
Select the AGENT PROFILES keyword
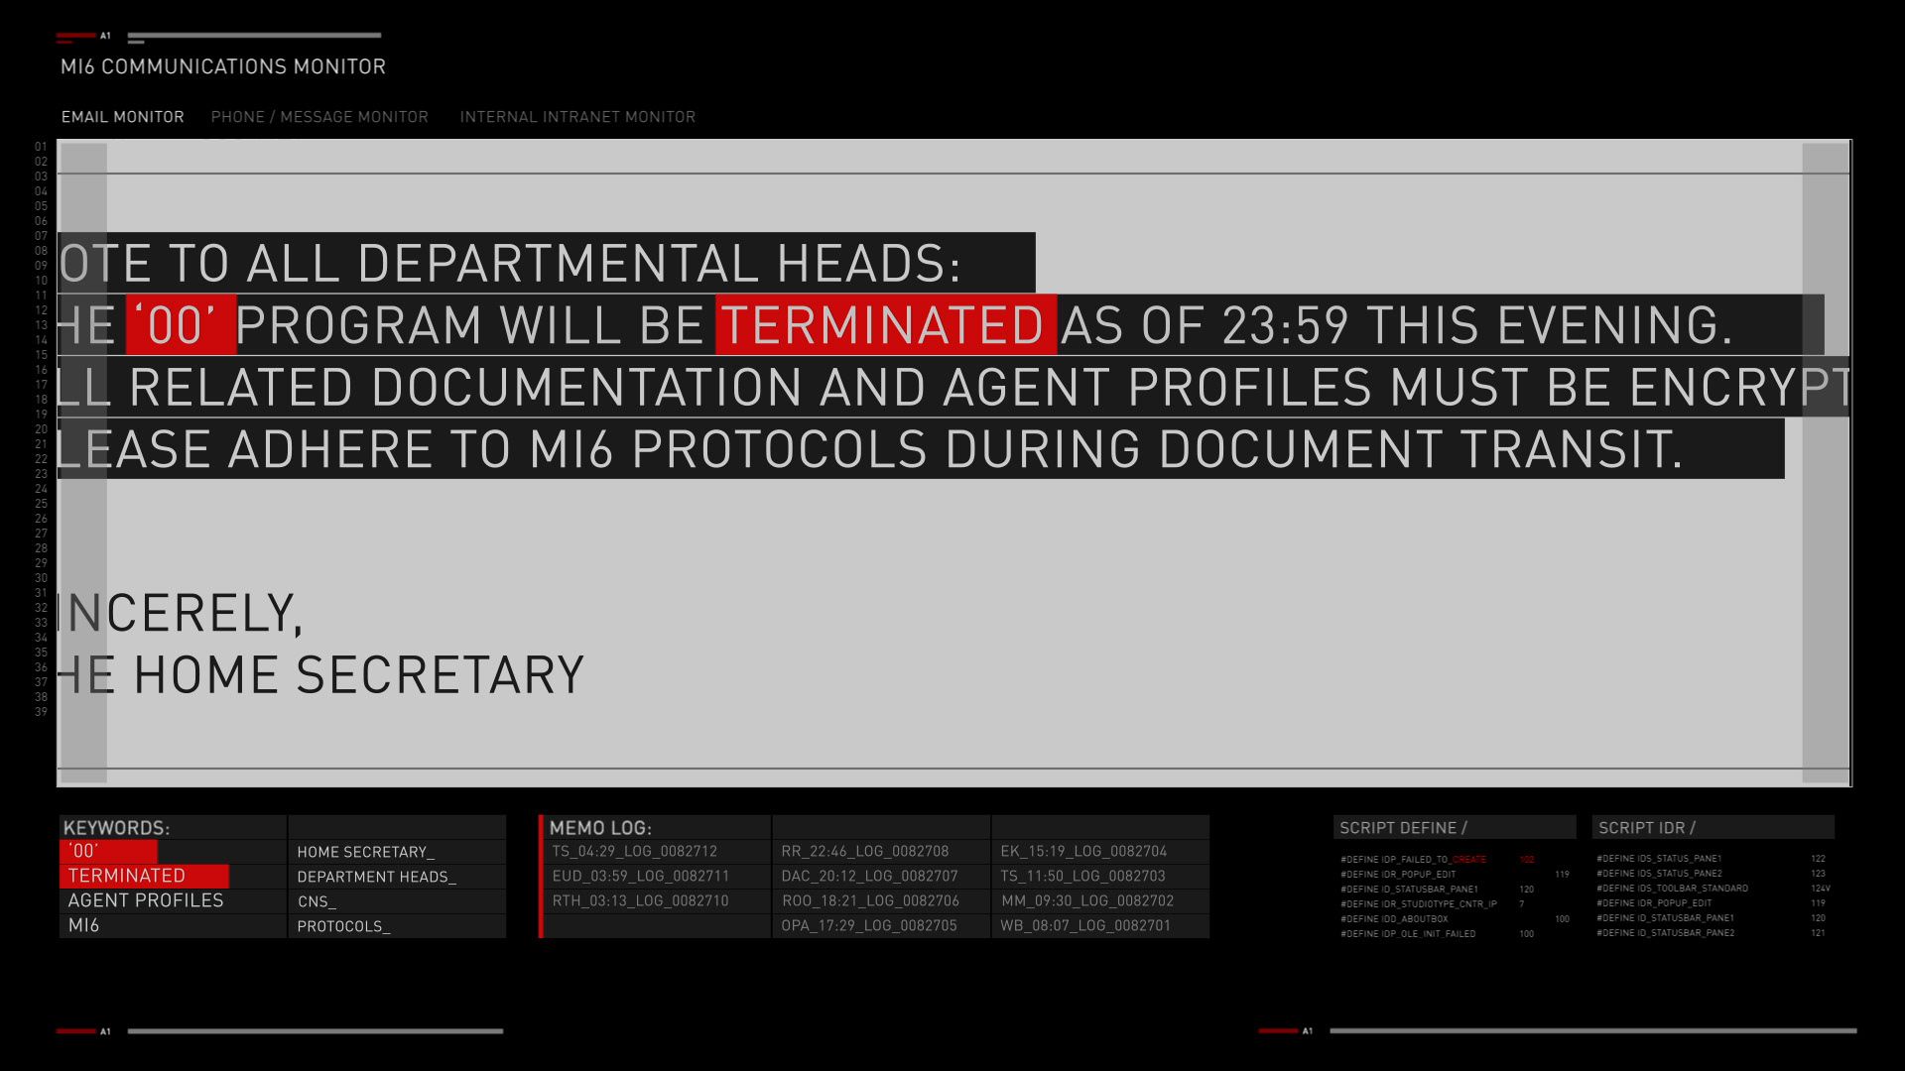(146, 900)
